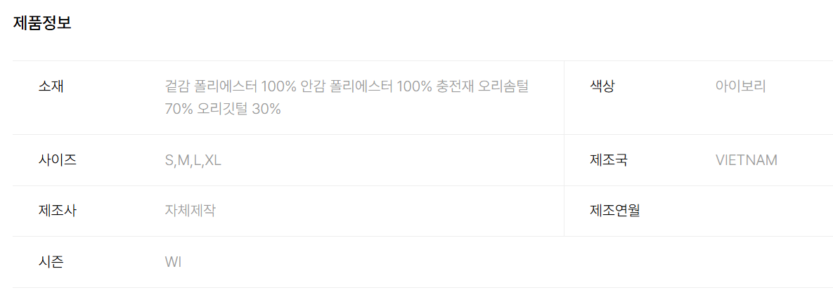Select the 색상 label
This screenshot has width=833, height=302.
602,86
